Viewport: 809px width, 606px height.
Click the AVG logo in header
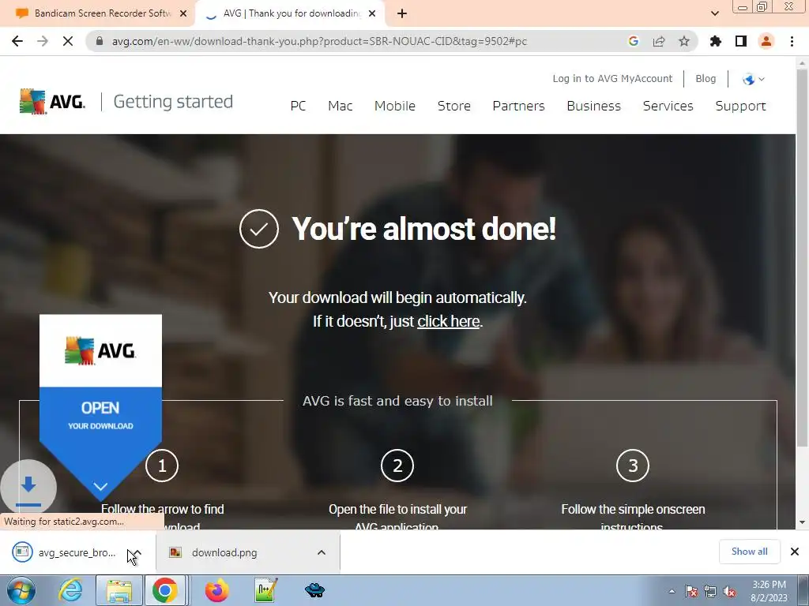click(52, 102)
